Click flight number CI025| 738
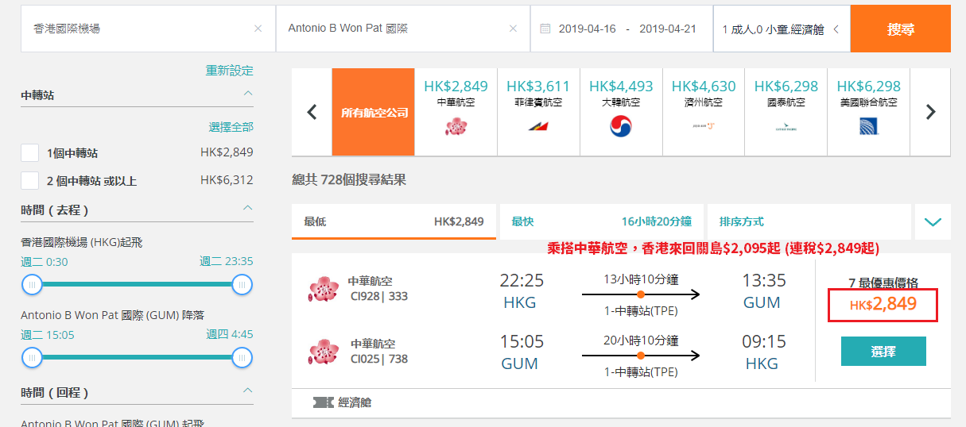Image resolution: width=966 pixels, height=427 pixels. [379, 359]
